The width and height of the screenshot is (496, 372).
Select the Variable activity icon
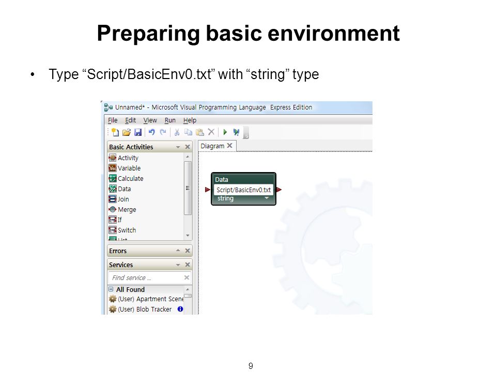click(x=113, y=168)
